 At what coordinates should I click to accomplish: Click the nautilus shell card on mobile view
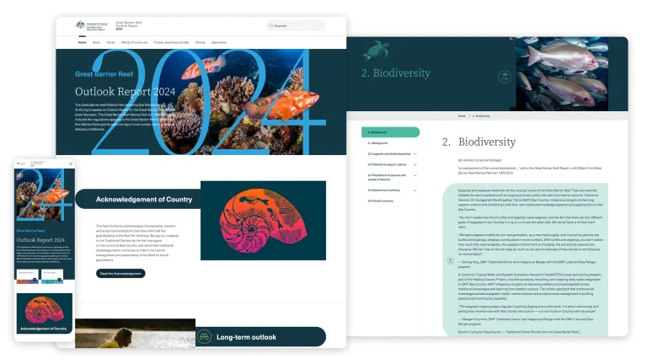click(44, 313)
